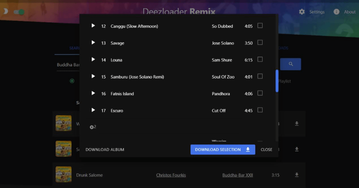Click artist name Jose Solano
The height and width of the screenshot is (188, 359).
pos(223,43)
